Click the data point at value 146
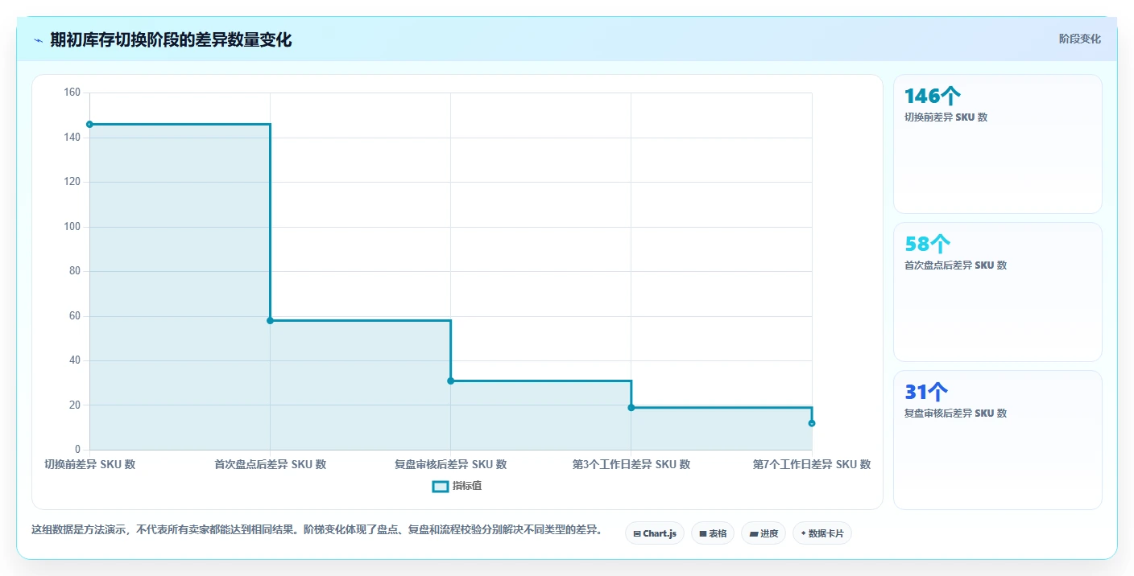Viewport: 1134px width, 576px height. click(89, 124)
